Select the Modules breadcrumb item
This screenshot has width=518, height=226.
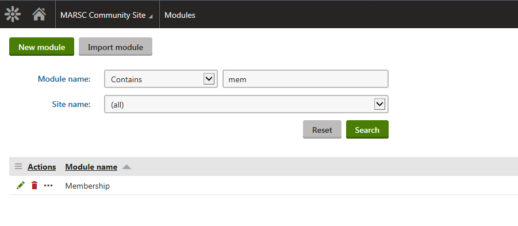pos(180,15)
